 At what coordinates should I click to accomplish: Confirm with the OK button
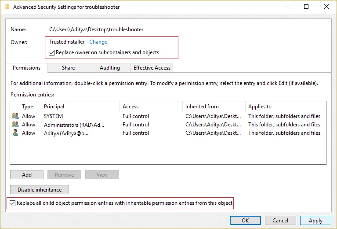pyautogui.click(x=245, y=220)
